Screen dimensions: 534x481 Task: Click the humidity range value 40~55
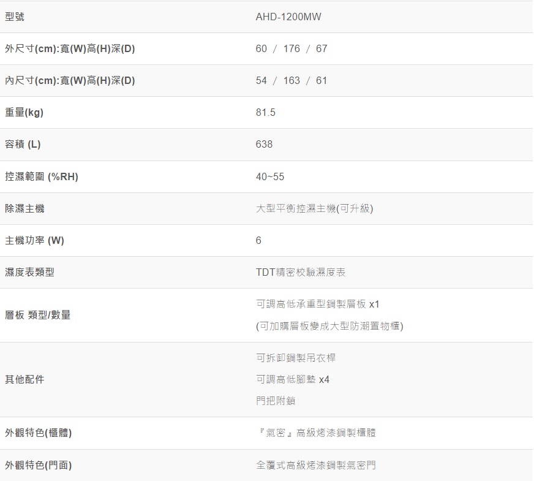coord(270,176)
